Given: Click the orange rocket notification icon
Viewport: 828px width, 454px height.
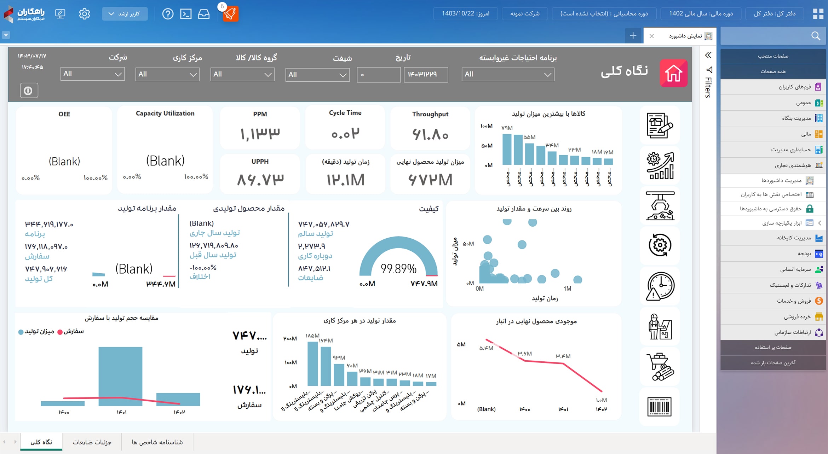Looking at the screenshot, I should (230, 14).
